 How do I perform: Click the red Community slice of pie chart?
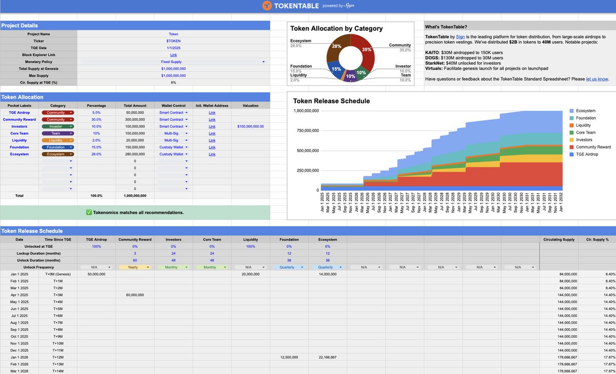point(365,52)
